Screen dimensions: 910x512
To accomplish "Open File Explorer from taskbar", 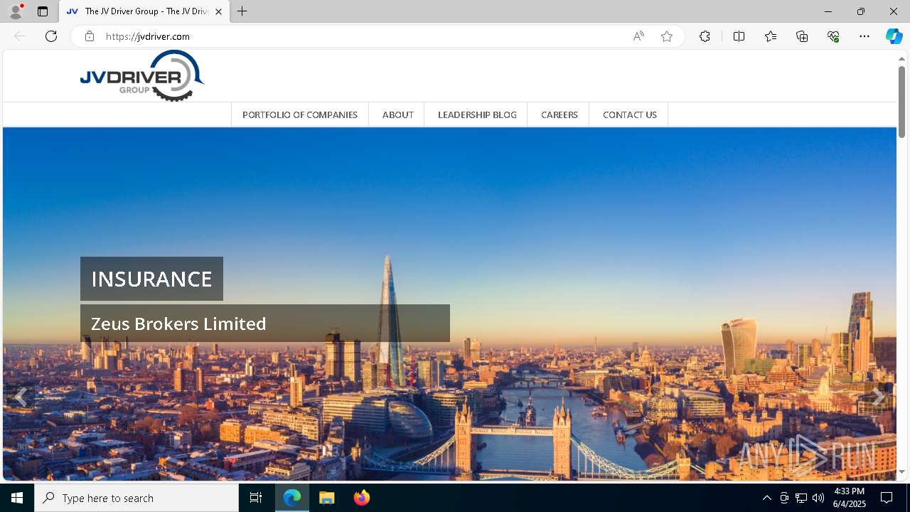I will click(x=326, y=498).
